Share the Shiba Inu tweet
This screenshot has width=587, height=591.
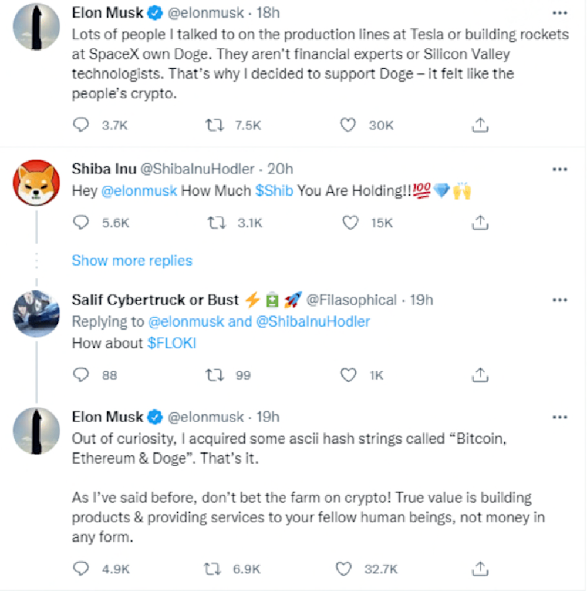pyautogui.click(x=480, y=223)
